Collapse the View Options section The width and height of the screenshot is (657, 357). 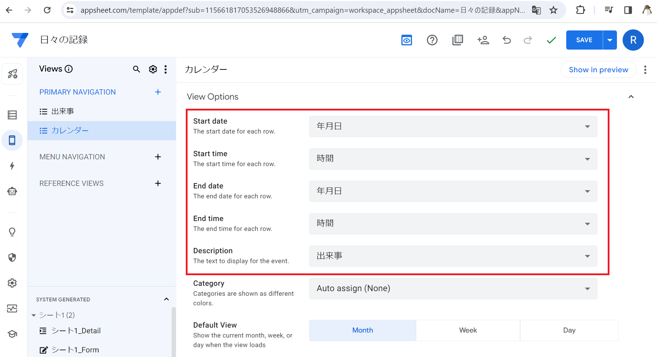click(x=631, y=97)
